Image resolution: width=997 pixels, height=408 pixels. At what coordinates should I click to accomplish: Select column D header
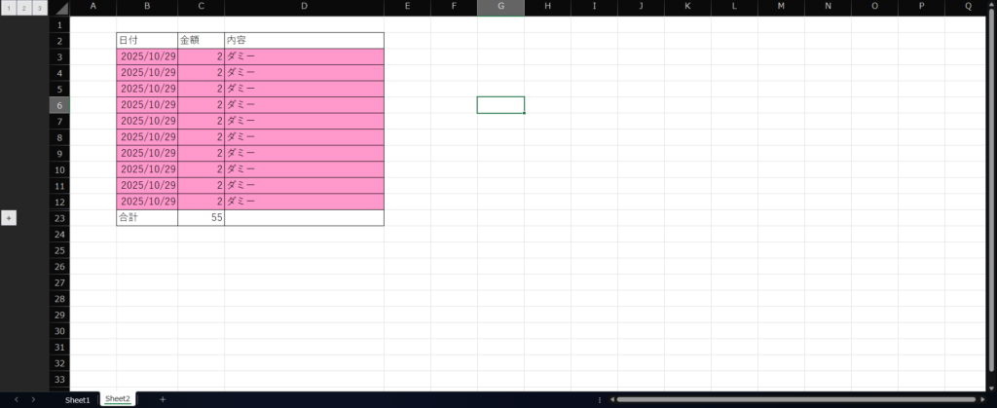coord(304,8)
